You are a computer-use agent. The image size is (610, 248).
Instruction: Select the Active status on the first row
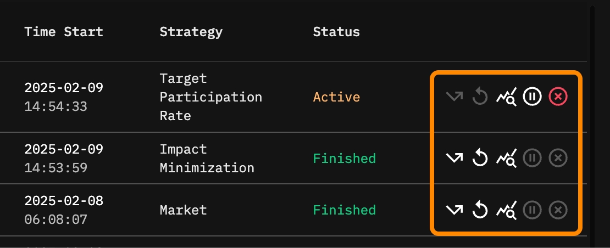tap(336, 97)
